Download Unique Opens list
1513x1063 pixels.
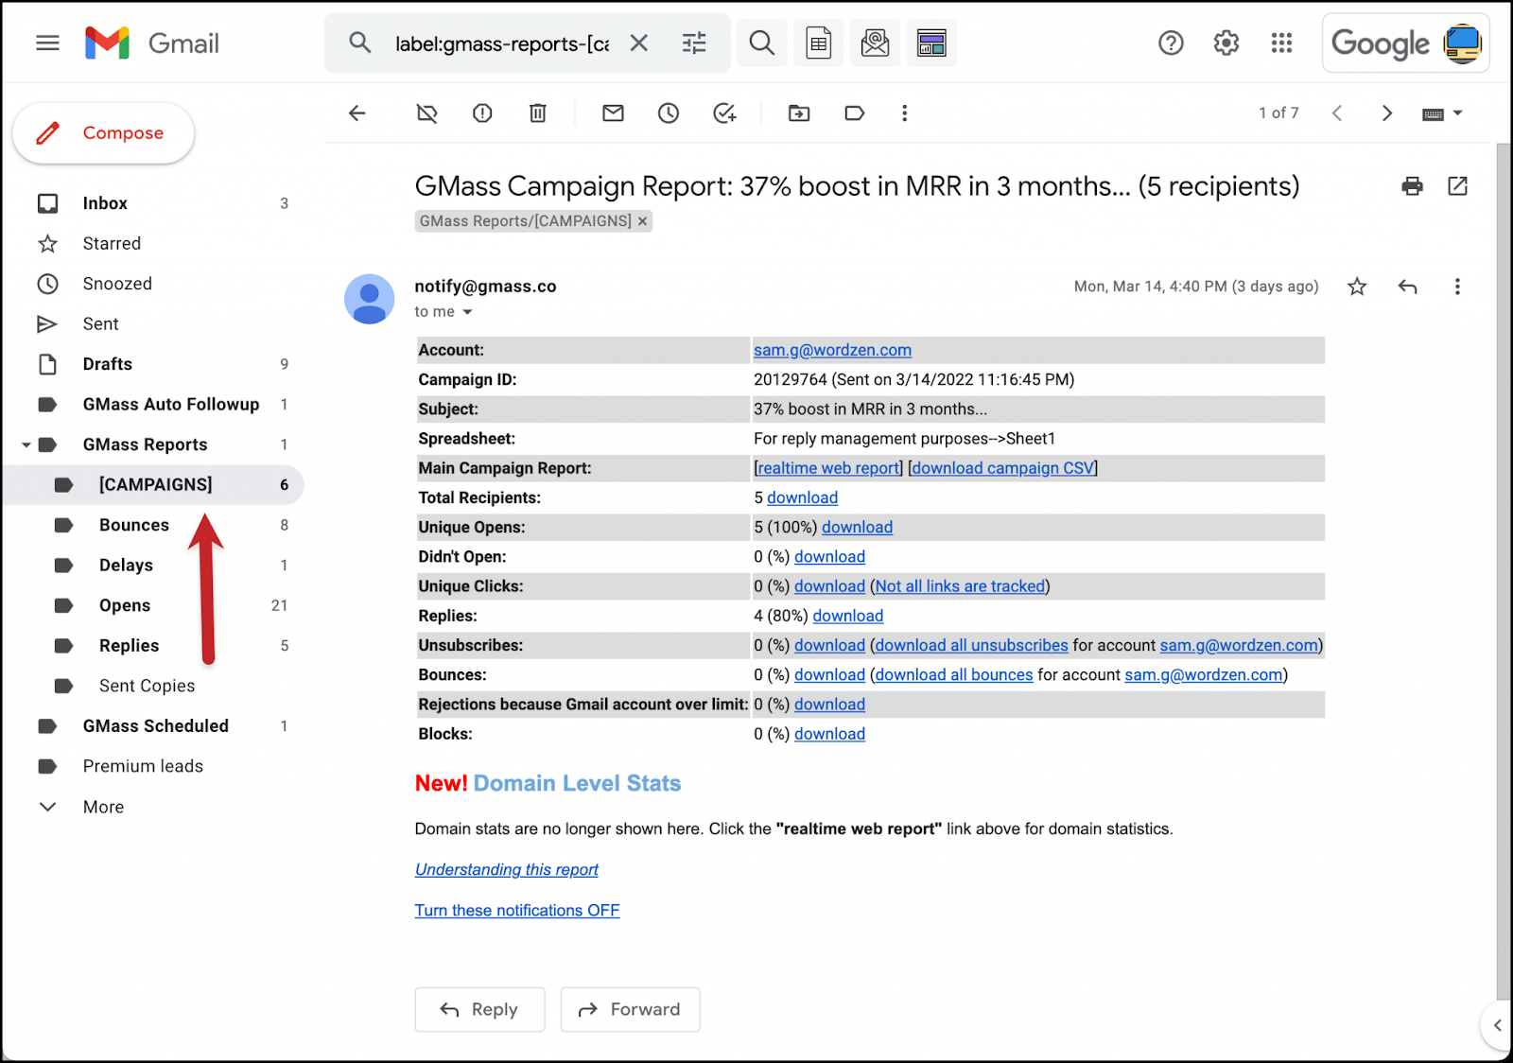[857, 528]
